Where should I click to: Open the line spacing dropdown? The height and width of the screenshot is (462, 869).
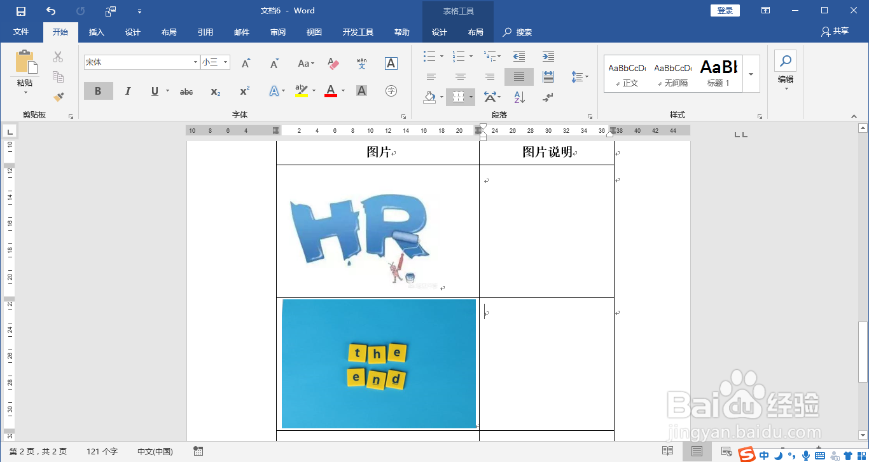click(580, 77)
